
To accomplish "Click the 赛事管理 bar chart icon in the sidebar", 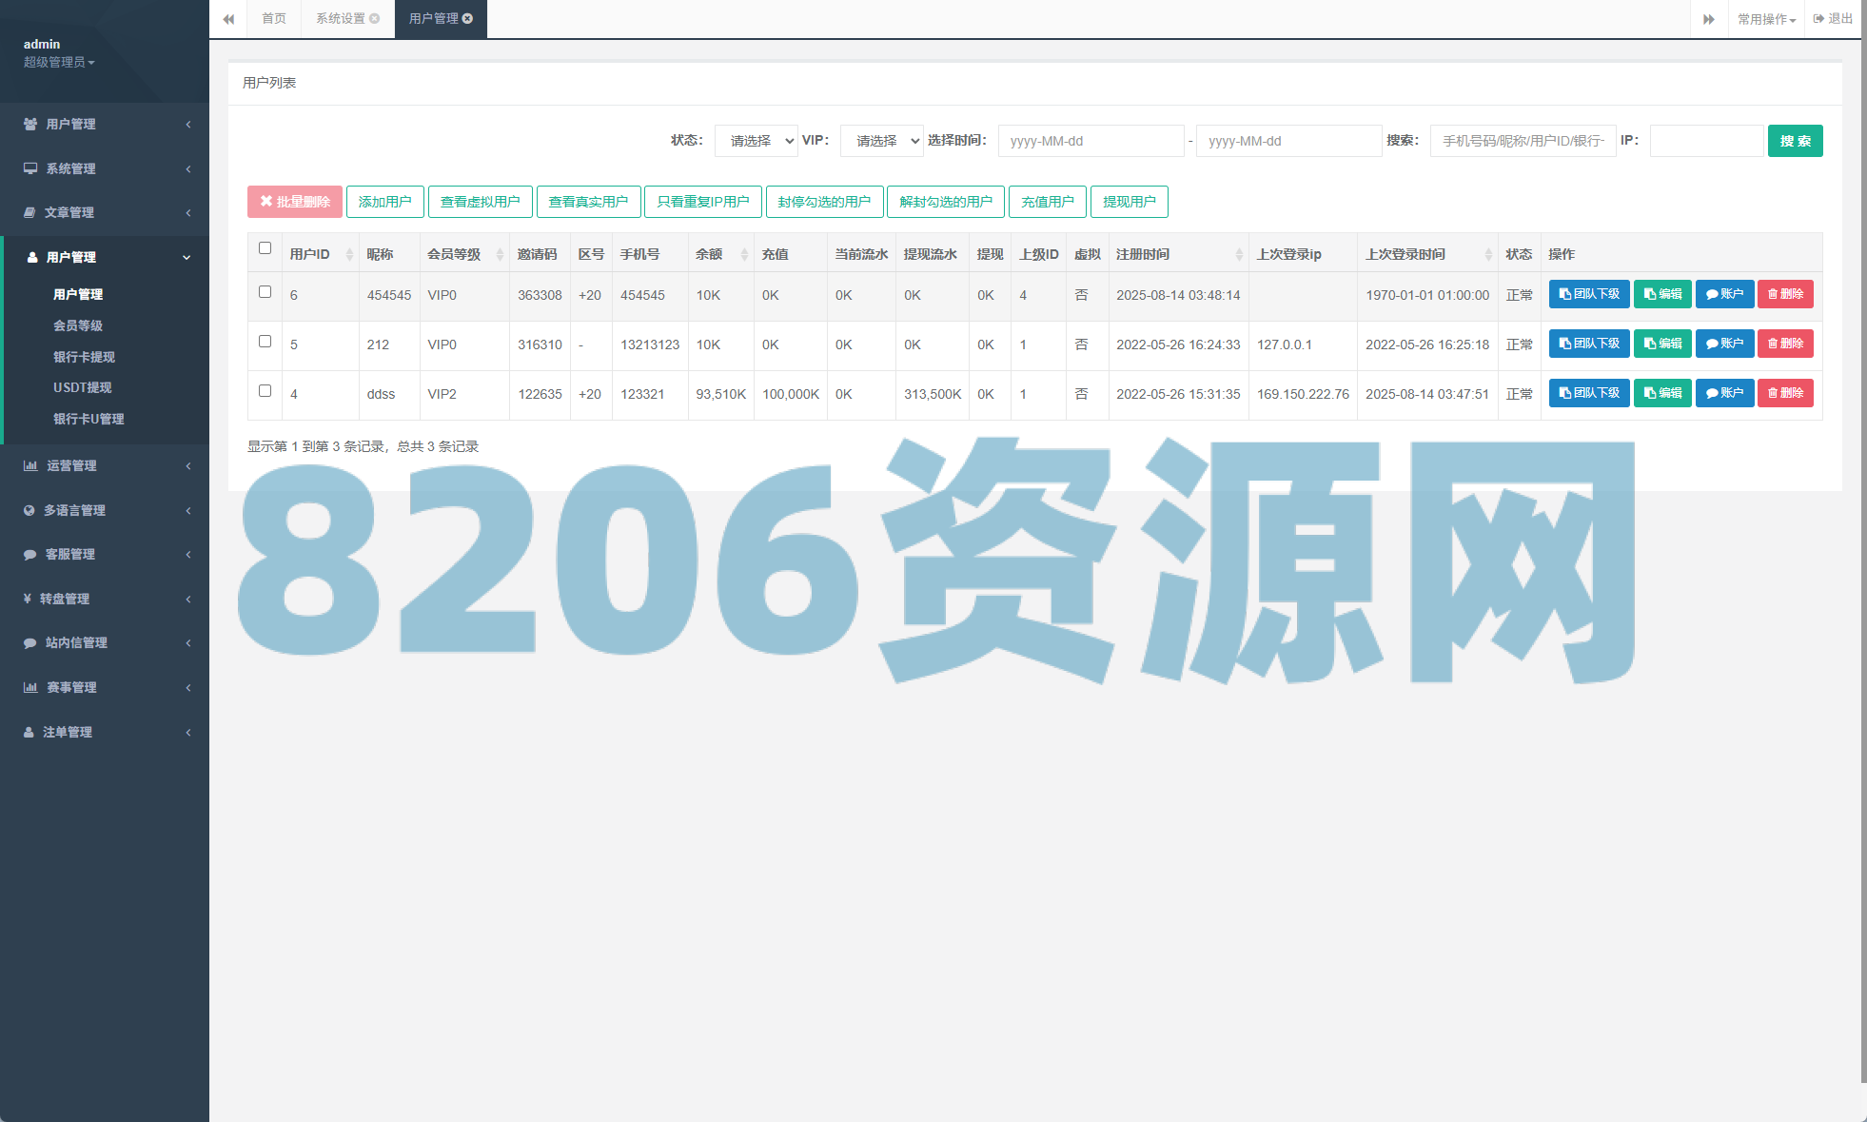I will pyautogui.click(x=30, y=687).
